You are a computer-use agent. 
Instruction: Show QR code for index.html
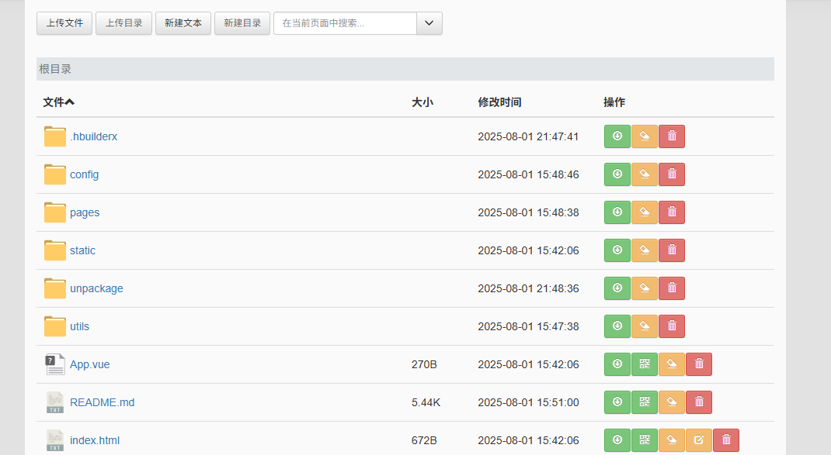click(x=645, y=440)
